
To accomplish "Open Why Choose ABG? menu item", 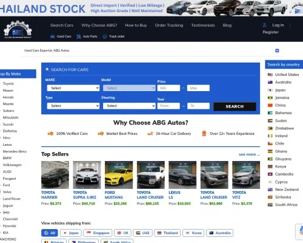I will point(99,26).
